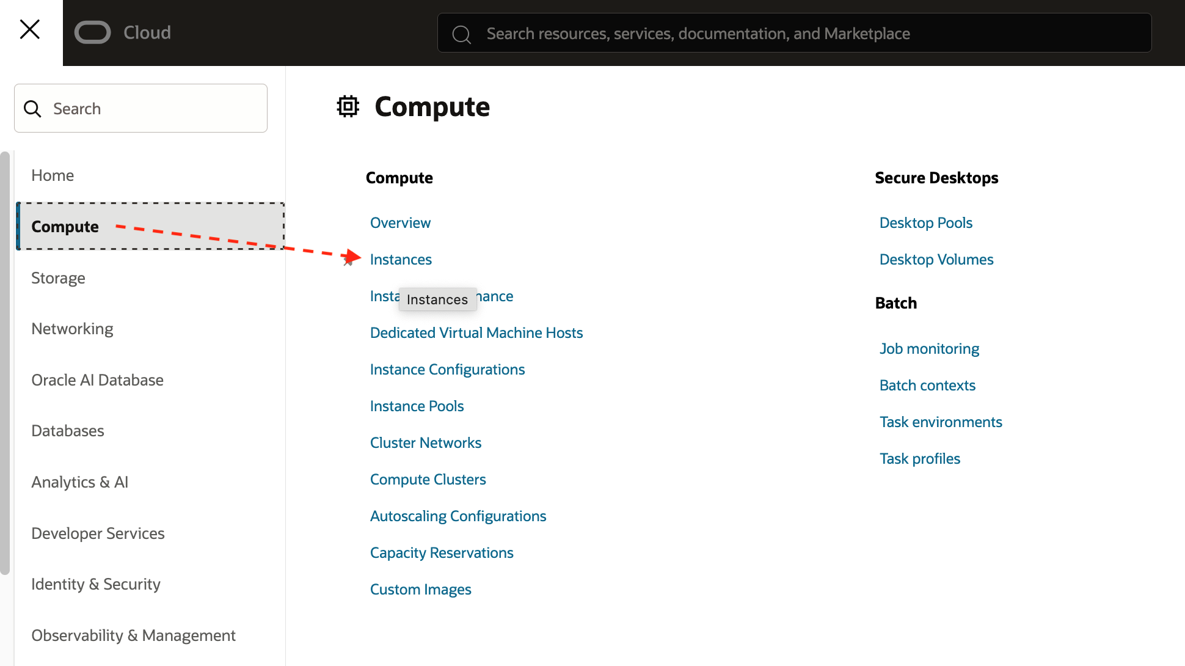Open the Instances link
The image size is (1185, 666).
(x=401, y=259)
